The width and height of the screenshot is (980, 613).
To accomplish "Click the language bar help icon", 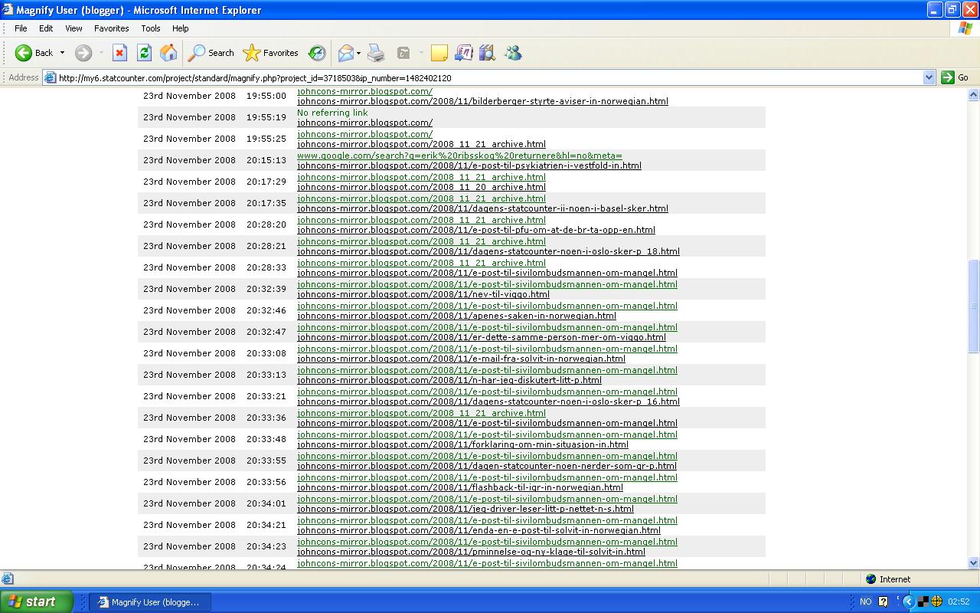I will [883, 602].
